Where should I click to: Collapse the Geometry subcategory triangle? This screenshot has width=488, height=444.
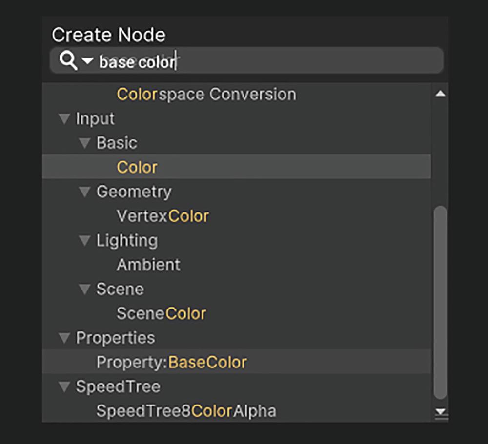pyautogui.click(x=84, y=192)
